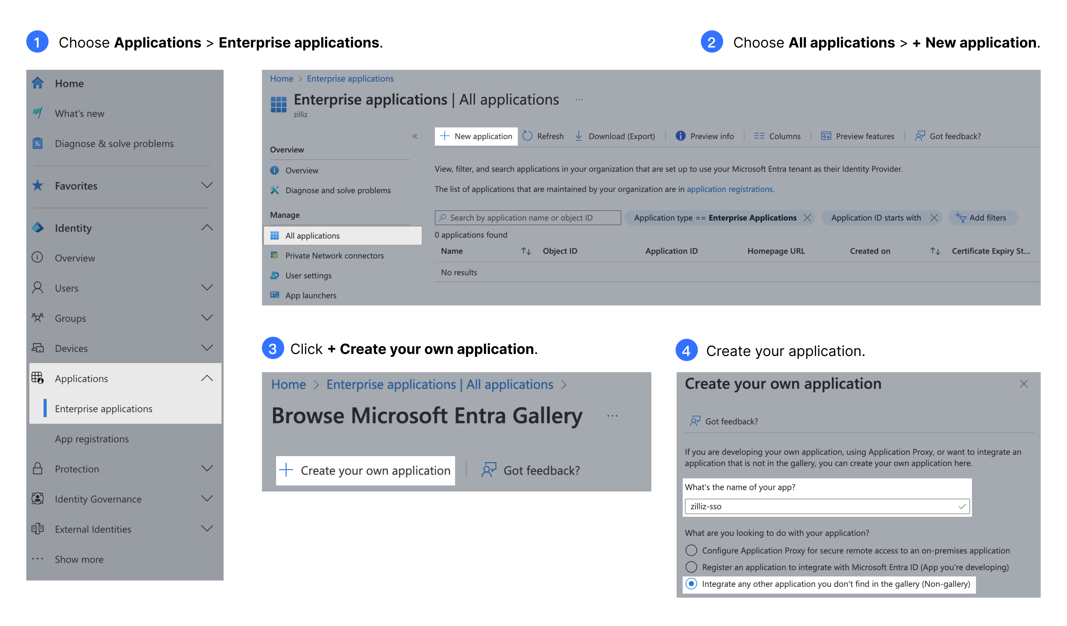Click Home breadcrumb in All applications page
The height and width of the screenshot is (626, 1067).
pos(281,79)
